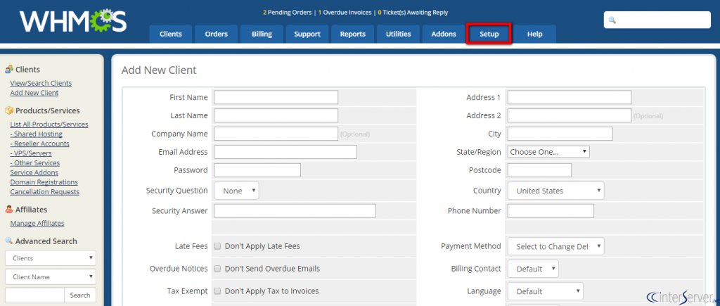Tick Don't Send Overdue Emails checkbox
Viewport: 720px width, 306px height.
(218, 269)
